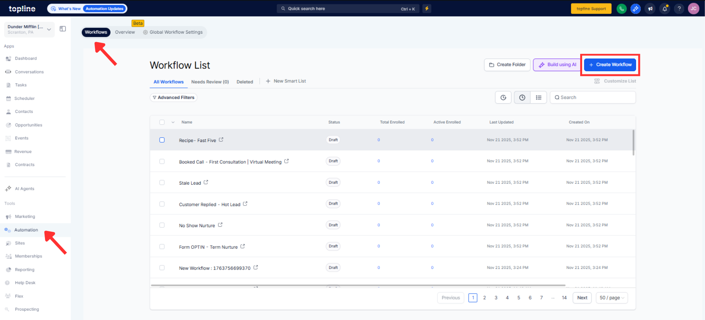Open the notifications bell
The width and height of the screenshot is (705, 320).
[x=665, y=9]
